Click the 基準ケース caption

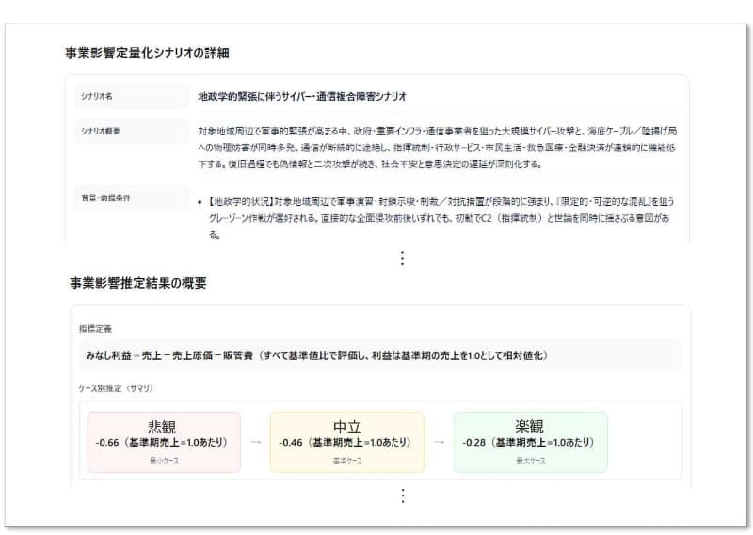tap(347, 461)
